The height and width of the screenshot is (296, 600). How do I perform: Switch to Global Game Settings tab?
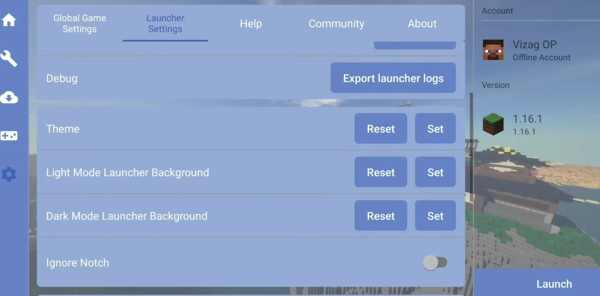[x=80, y=24]
